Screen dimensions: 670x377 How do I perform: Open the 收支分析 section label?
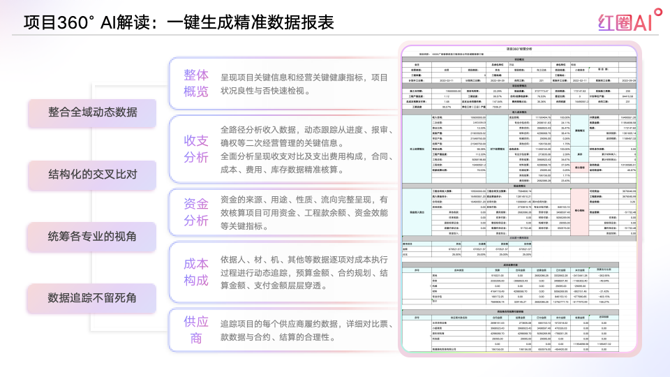point(196,149)
